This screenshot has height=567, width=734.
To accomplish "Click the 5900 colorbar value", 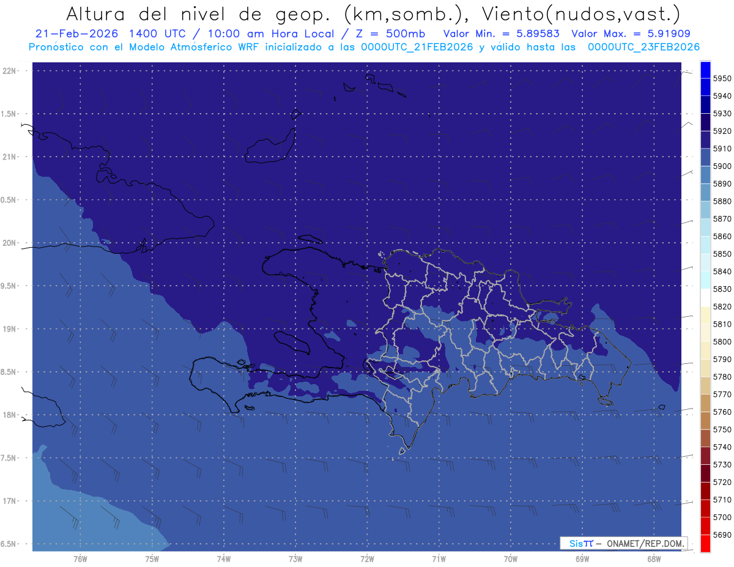I will point(722,166).
